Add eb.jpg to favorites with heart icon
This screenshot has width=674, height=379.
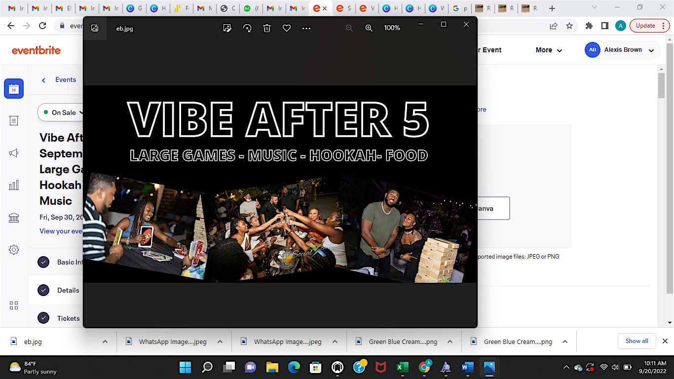(287, 28)
